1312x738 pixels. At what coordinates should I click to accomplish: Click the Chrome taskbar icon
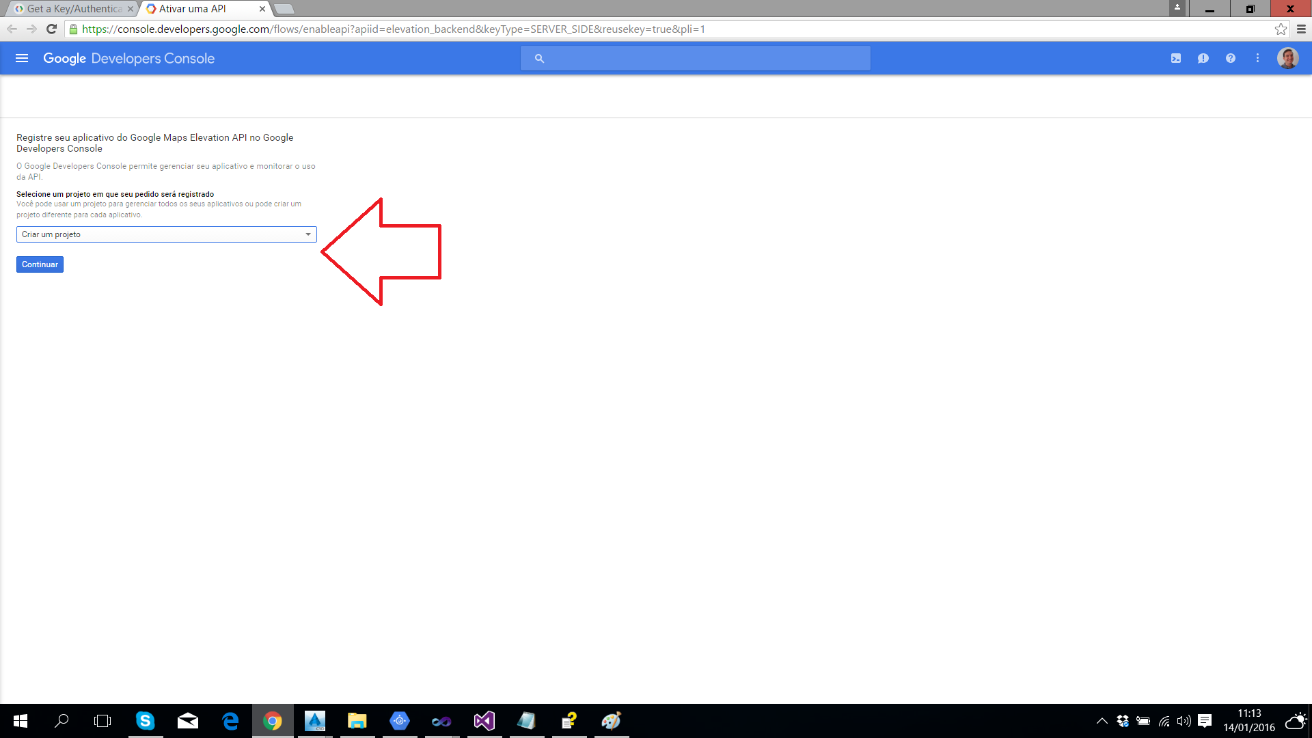(x=273, y=721)
